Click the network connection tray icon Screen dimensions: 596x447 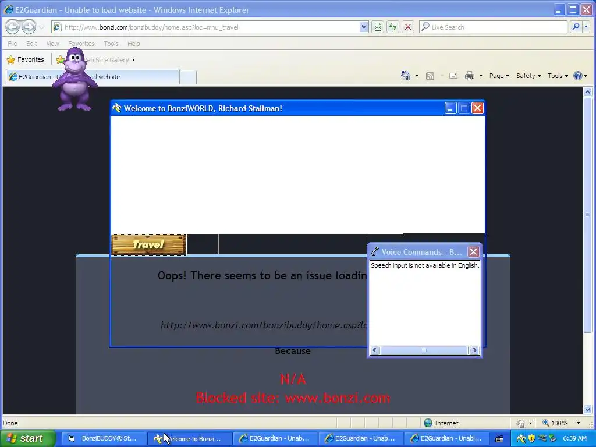[542, 438]
